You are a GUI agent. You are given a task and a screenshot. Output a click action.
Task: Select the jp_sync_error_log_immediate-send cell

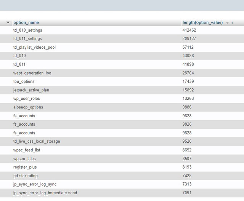pos(45,193)
